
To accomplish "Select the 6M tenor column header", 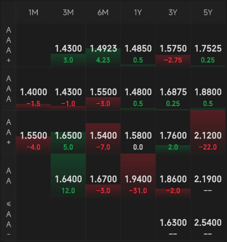I will point(103,12).
